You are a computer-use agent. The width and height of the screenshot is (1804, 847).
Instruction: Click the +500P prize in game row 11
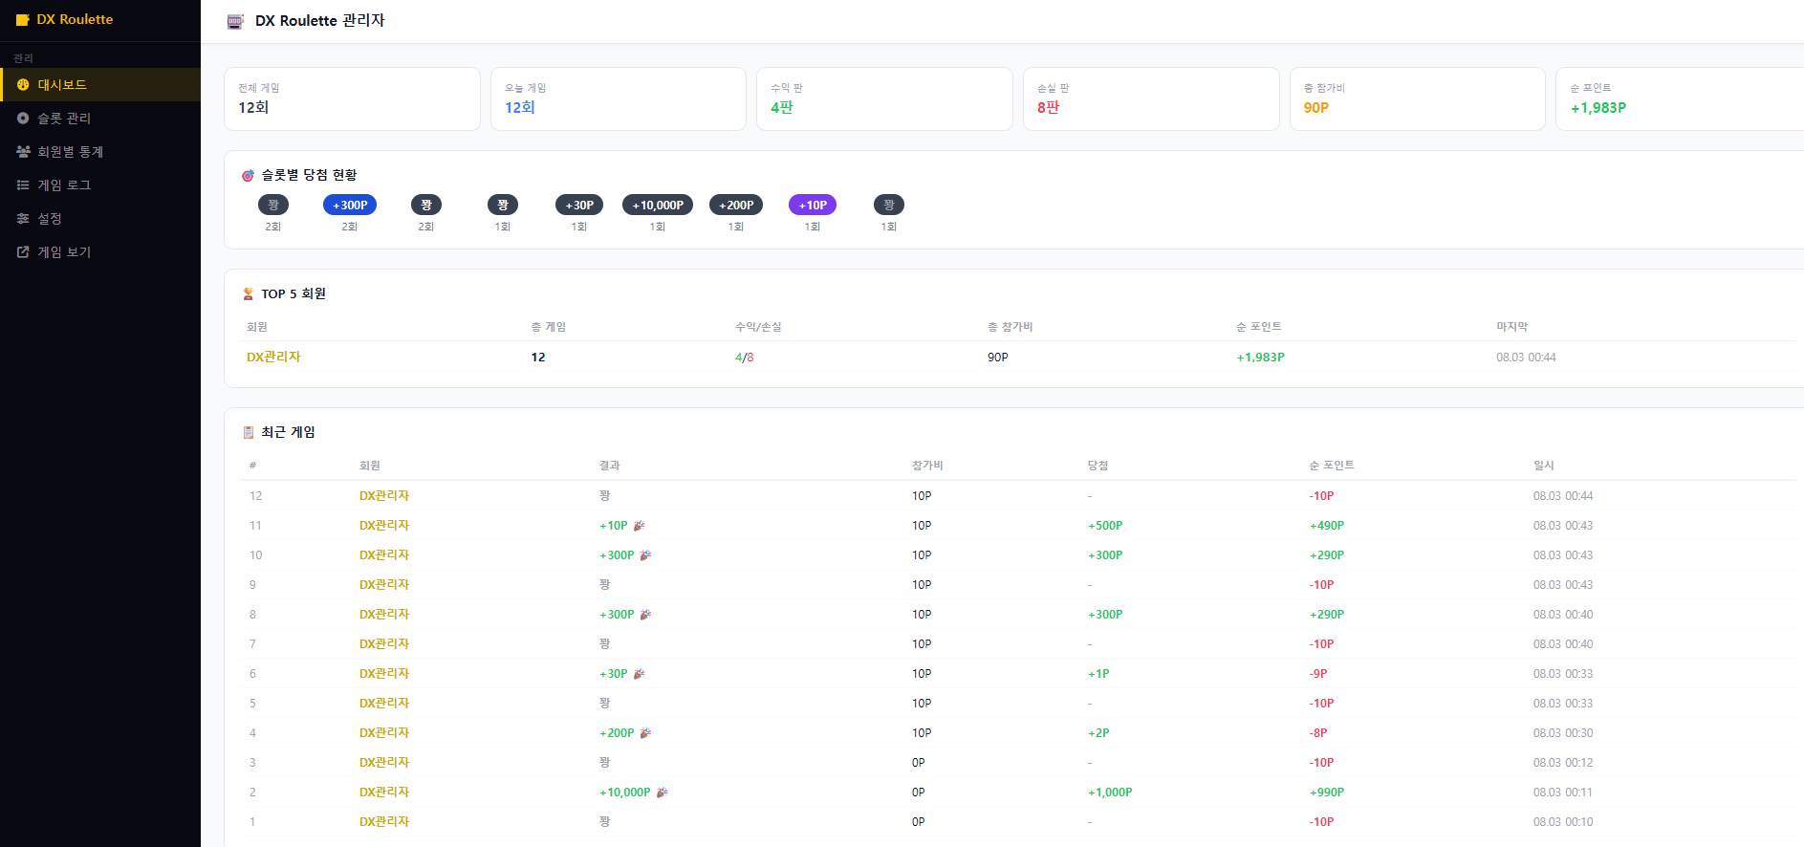tap(1105, 526)
